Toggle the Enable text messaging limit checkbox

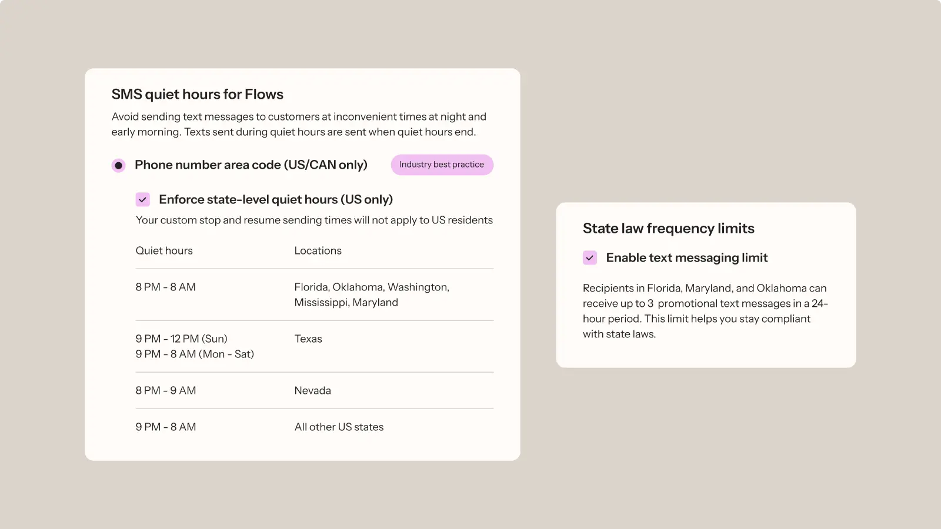pos(590,258)
